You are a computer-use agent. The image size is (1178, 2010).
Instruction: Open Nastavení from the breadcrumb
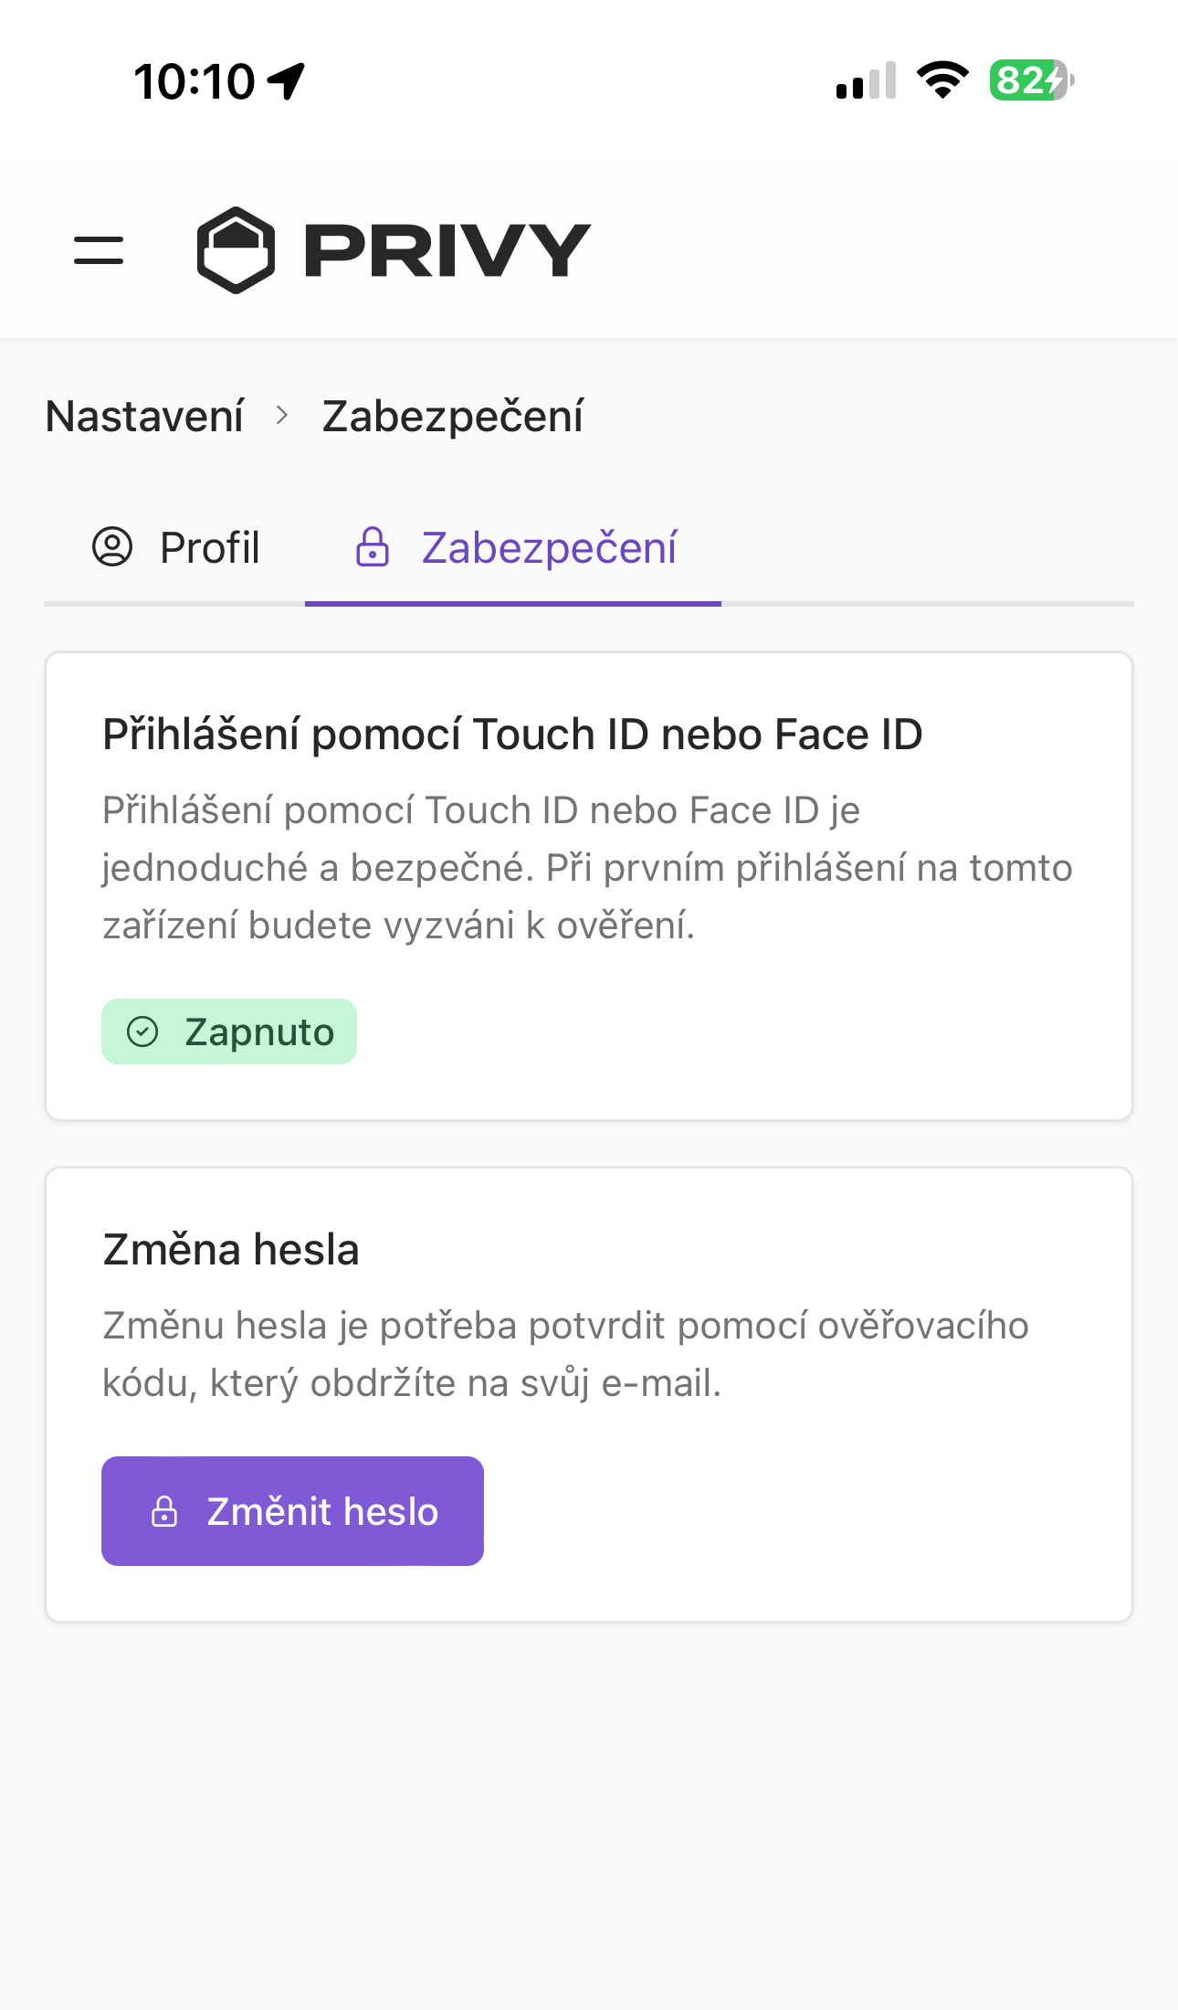pyautogui.click(x=146, y=414)
